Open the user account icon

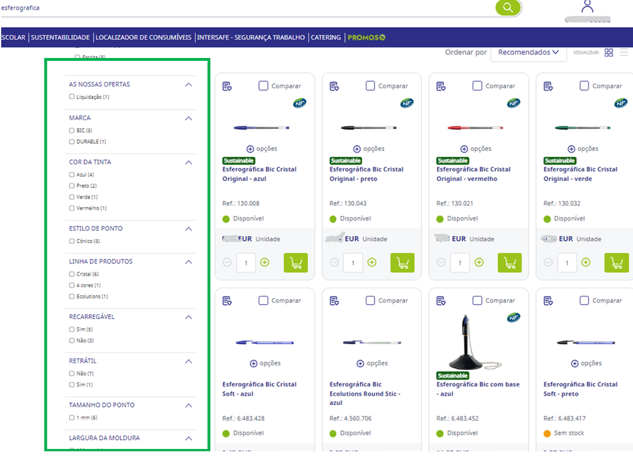587,7
